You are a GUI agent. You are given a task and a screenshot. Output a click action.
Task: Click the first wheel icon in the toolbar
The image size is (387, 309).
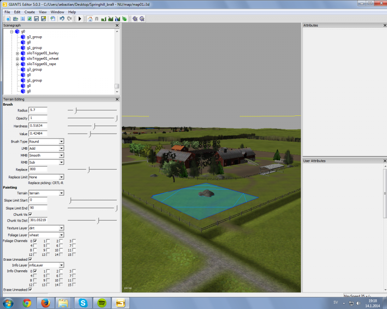coord(135,19)
